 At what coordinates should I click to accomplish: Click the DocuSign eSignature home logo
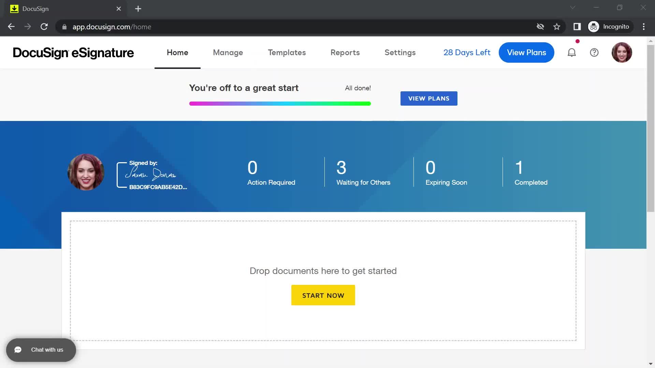pyautogui.click(x=73, y=52)
